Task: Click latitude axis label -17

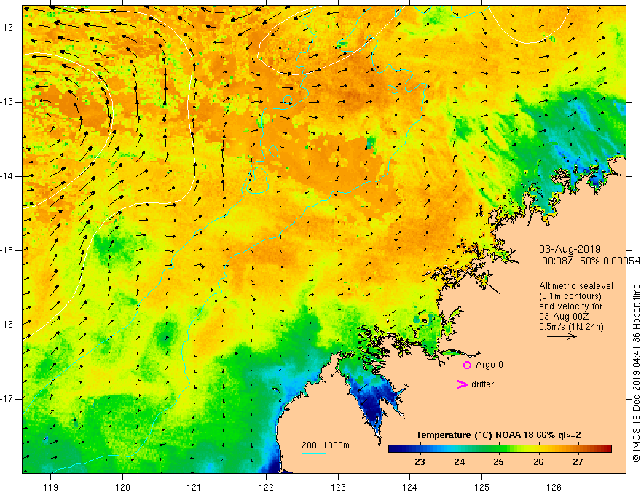Action: (7, 399)
